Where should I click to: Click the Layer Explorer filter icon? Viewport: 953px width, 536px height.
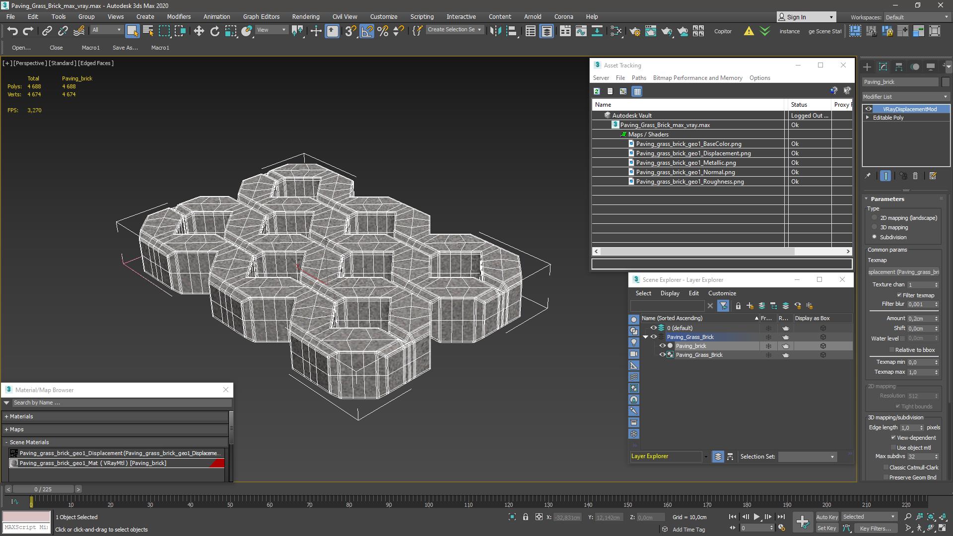point(723,306)
